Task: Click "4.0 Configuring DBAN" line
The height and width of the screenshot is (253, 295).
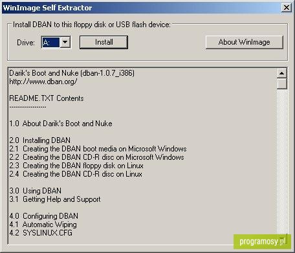Action: point(43,216)
